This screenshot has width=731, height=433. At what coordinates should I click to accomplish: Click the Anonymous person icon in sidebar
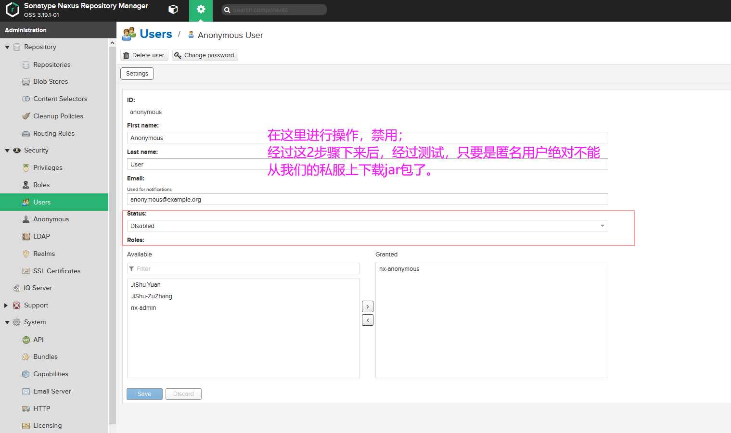coord(26,219)
